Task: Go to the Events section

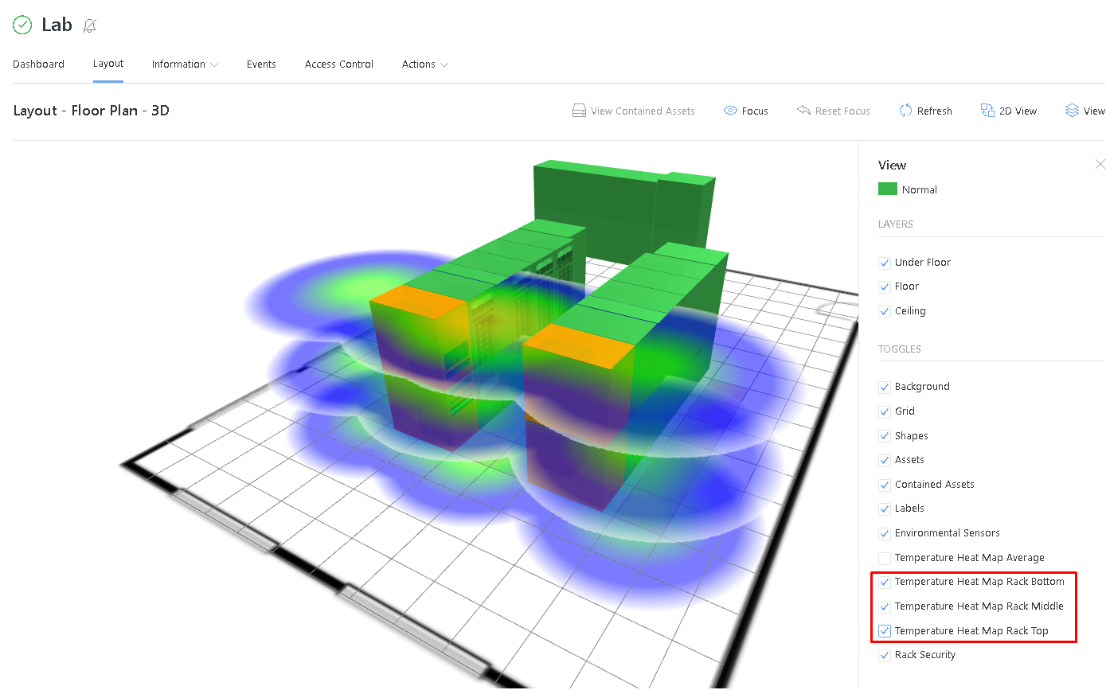Action: point(261,64)
